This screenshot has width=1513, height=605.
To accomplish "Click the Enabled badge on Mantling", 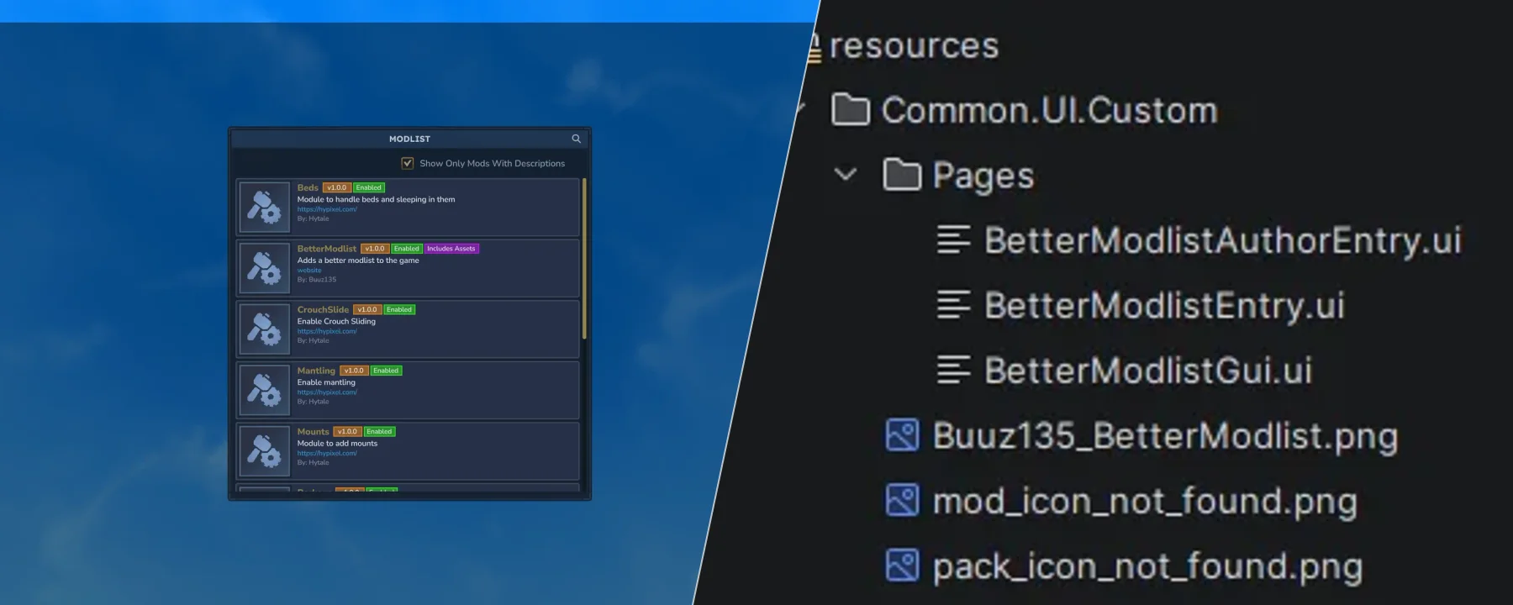I will 387,371.
